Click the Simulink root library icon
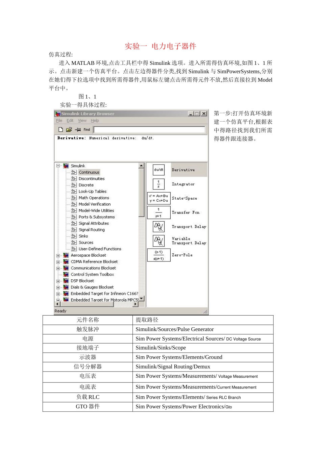The width and height of the screenshot is (321, 454). coord(66,166)
